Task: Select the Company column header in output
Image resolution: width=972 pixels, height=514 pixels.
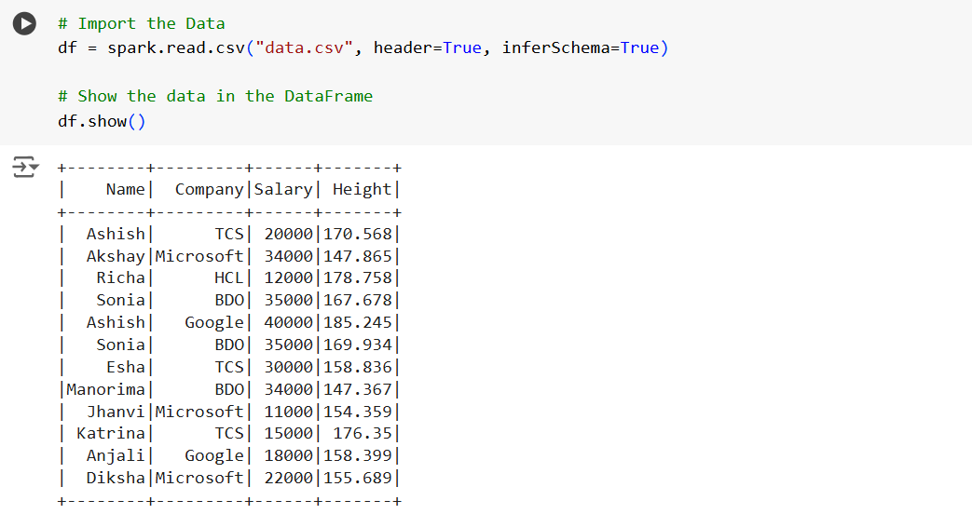Action: (x=209, y=189)
